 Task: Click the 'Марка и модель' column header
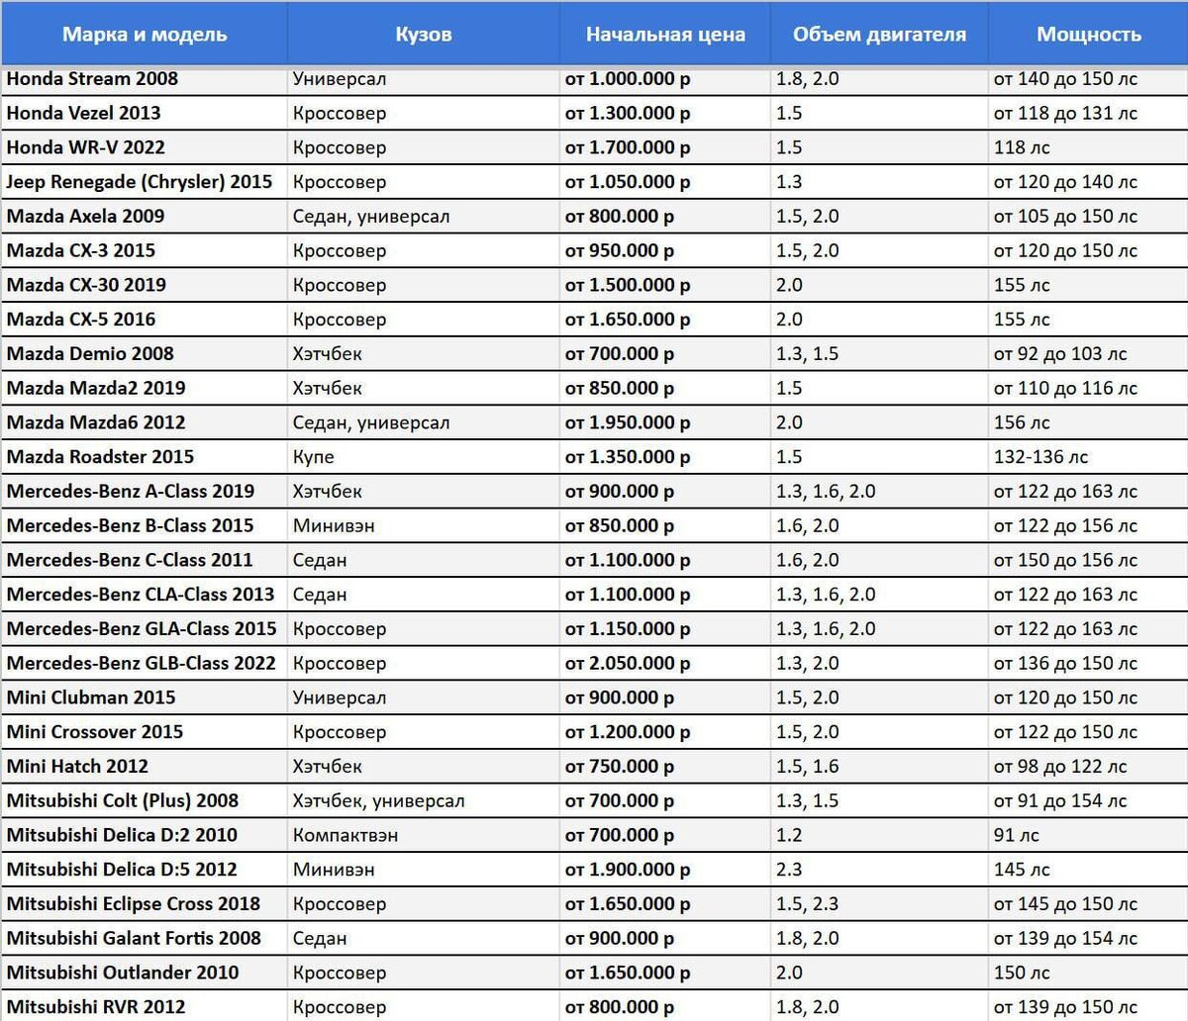pyautogui.click(x=145, y=34)
